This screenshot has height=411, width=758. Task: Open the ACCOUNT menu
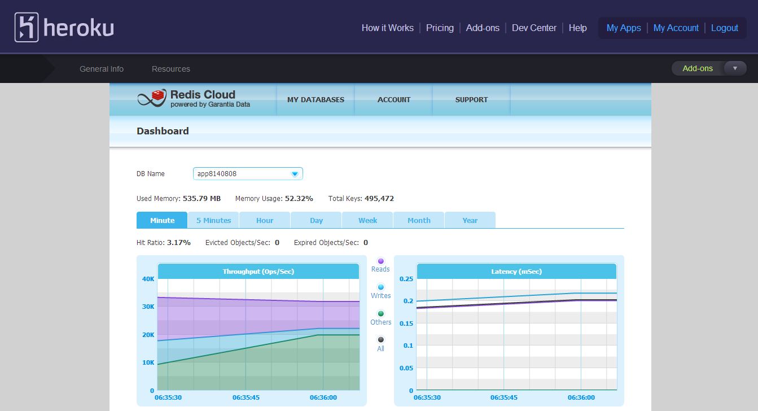(x=394, y=99)
